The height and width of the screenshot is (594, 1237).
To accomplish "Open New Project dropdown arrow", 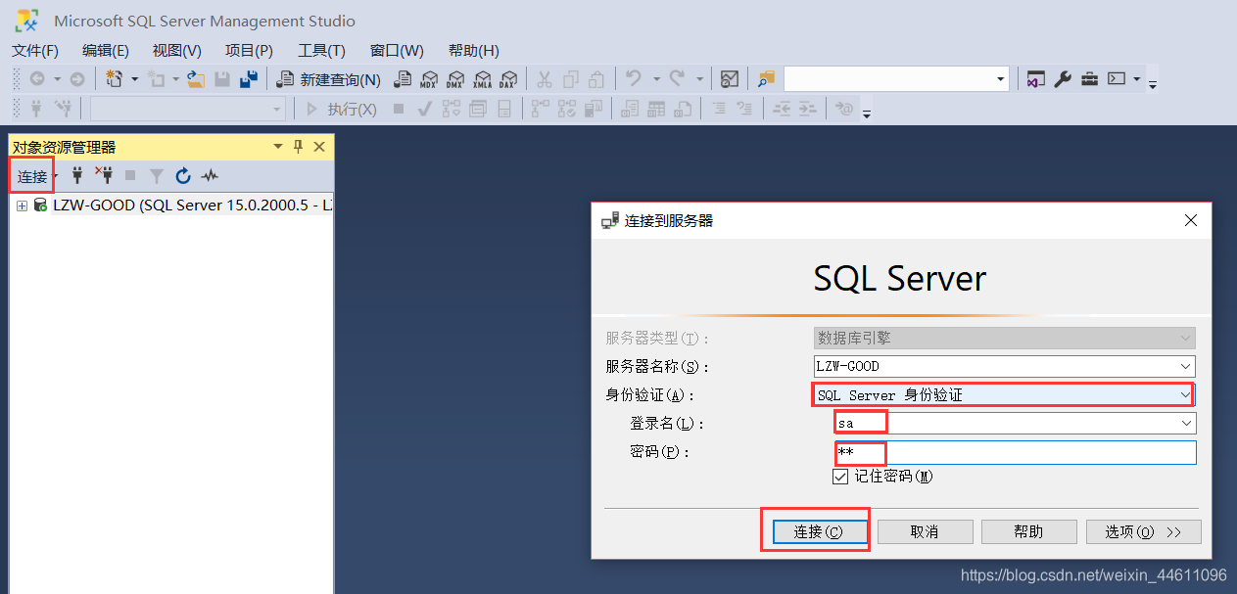I will click(134, 79).
